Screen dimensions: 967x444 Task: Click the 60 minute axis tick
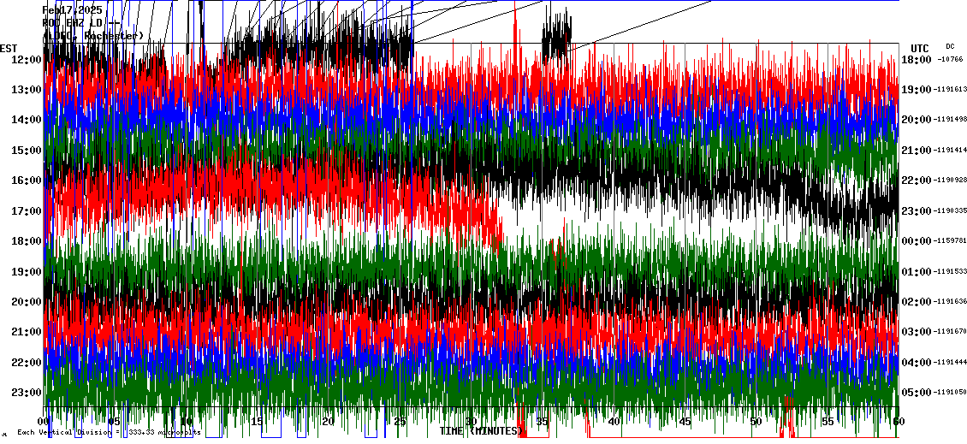(898, 422)
